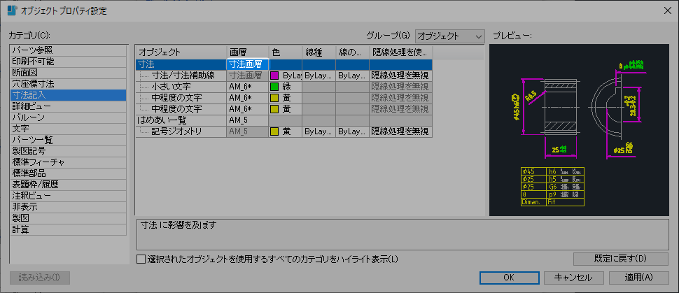679x293 pixels.
Task: Click the truncated 線の... column header
Action: click(353, 52)
